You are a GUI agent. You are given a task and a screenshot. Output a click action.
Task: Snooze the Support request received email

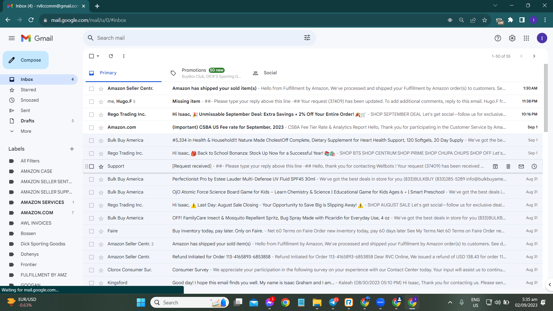tap(534, 166)
